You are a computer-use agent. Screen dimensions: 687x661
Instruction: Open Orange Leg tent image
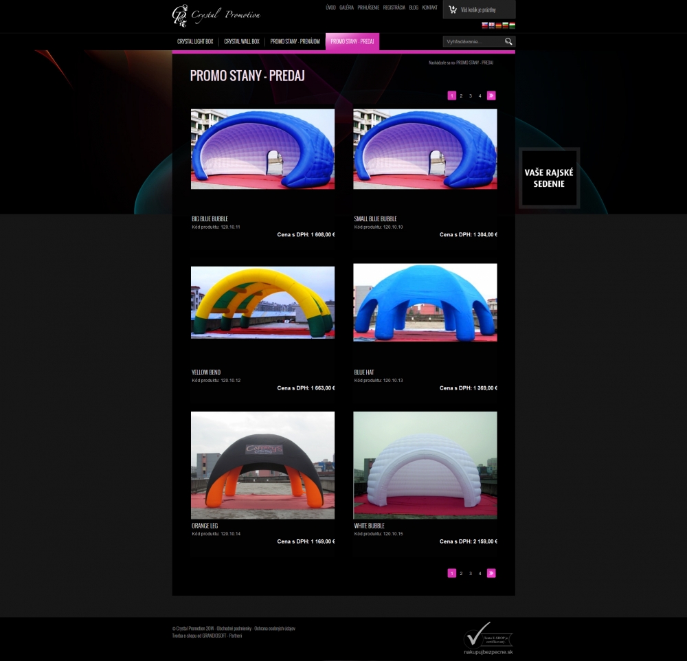(x=262, y=465)
